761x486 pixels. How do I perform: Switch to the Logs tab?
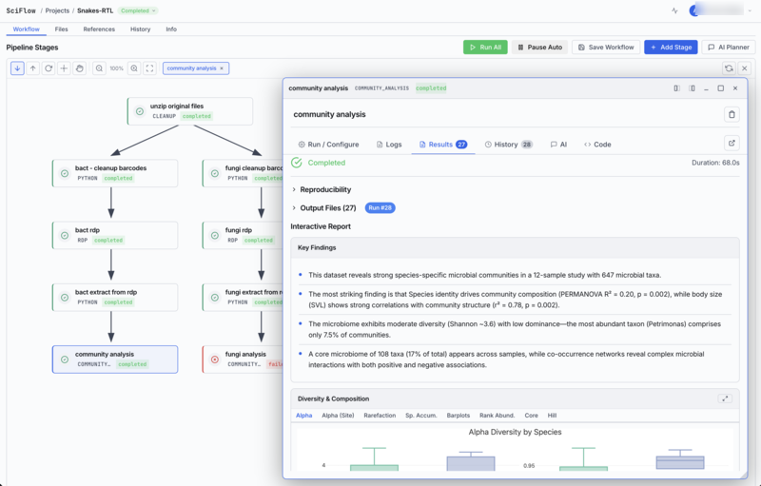[x=389, y=145]
